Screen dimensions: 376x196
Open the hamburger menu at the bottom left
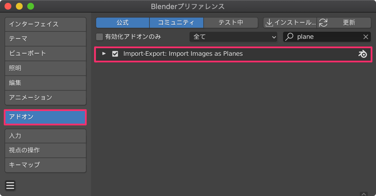tap(10, 185)
